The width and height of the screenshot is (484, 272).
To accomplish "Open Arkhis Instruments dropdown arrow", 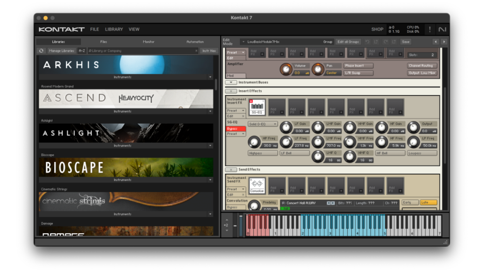I will 210,77.
